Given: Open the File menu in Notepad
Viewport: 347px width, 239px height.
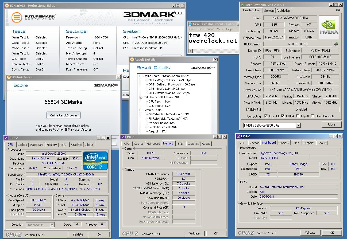Looking at the screenshot, I should tap(191, 29).
